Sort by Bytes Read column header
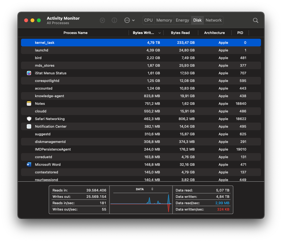Screen dimensions: 282x242 point(180,33)
